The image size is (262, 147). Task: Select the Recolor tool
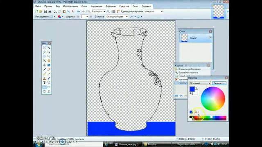tap(49, 78)
